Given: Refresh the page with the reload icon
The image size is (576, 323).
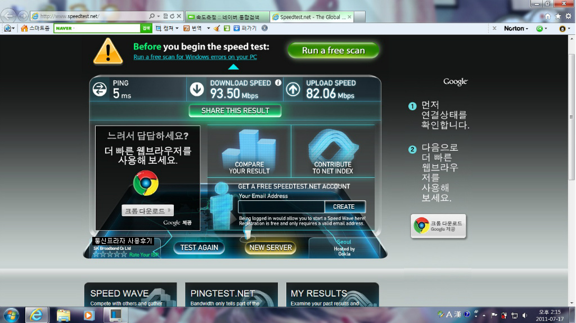Looking at the screenshot, I should click(172, 16).
